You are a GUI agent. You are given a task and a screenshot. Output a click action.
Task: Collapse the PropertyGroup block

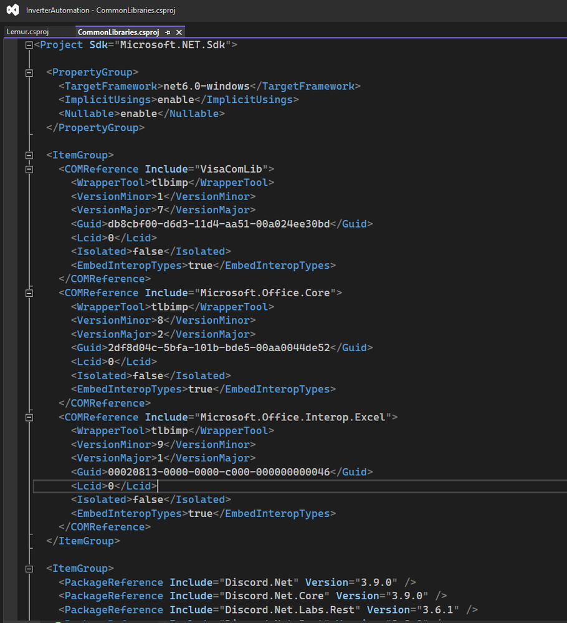coord(29,73)
